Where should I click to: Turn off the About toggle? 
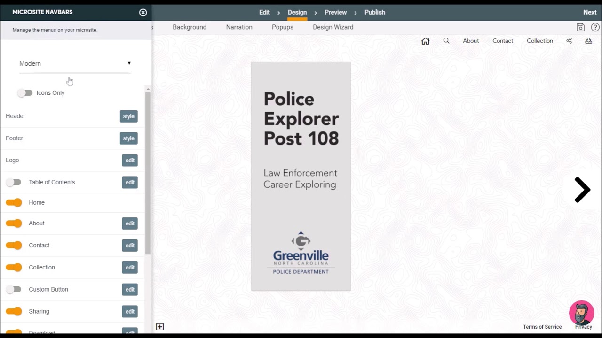tap(14, 223)
